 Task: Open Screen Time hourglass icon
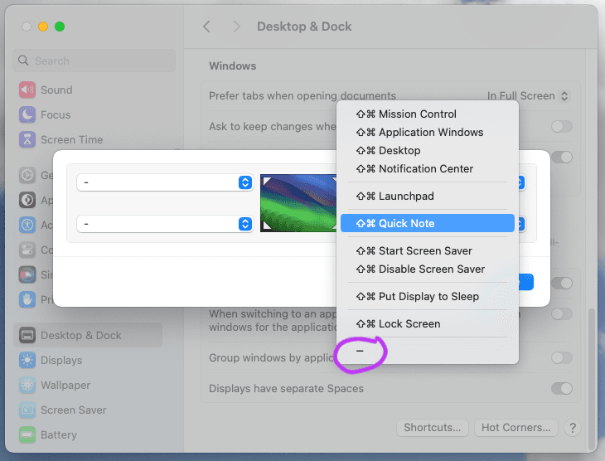27,140
